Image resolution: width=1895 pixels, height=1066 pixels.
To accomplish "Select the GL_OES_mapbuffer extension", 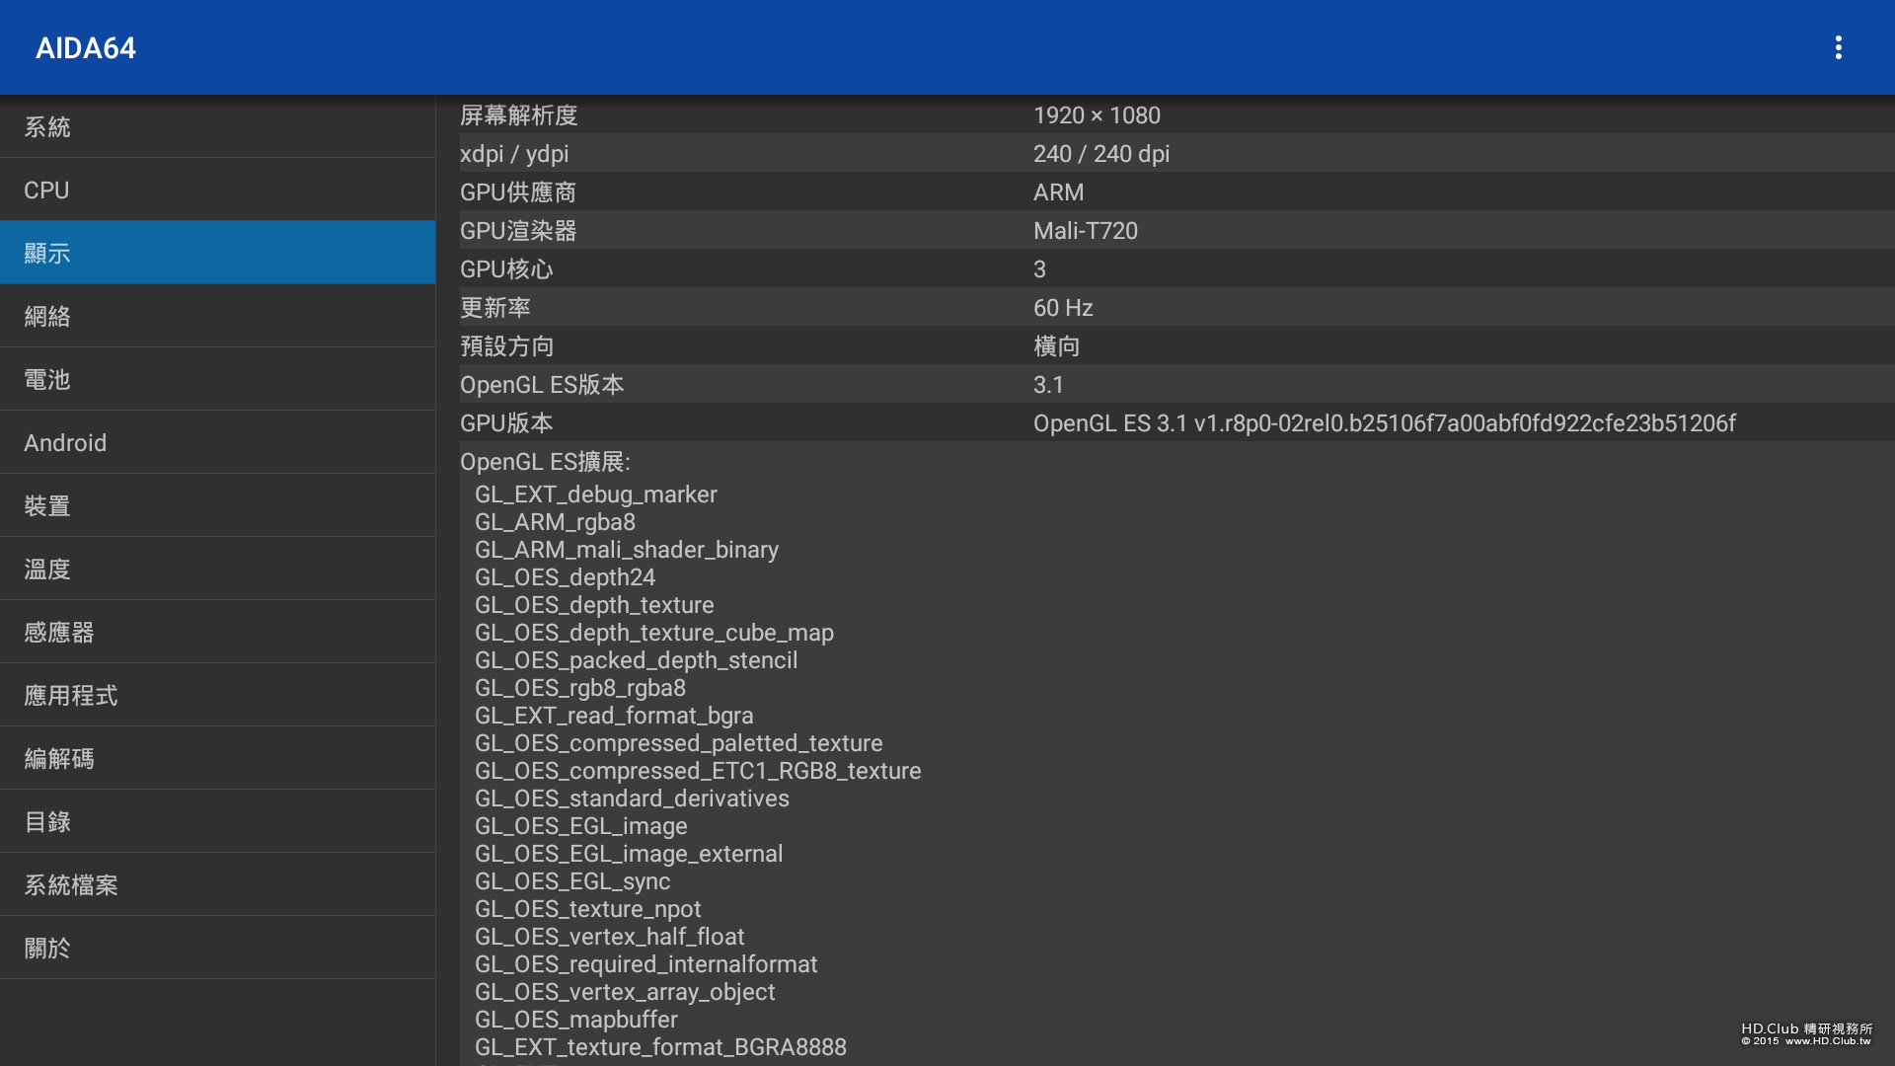I will click(576, 1020).
